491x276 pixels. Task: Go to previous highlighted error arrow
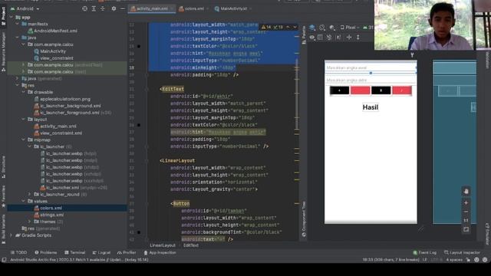pyautogui.click(x=288, y=28)
